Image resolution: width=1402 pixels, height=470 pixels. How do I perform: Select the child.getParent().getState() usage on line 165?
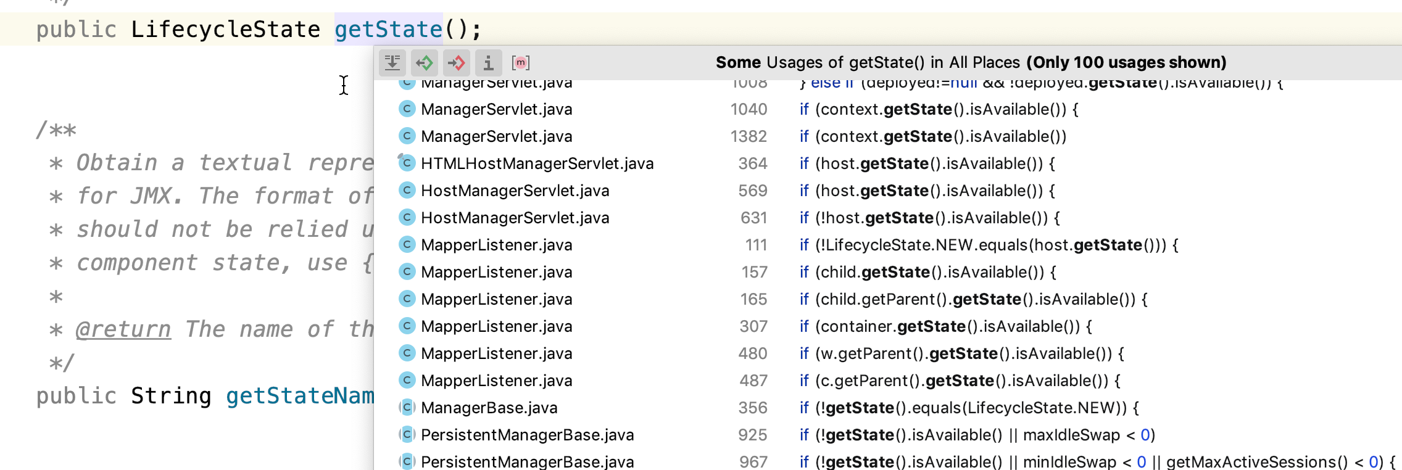pyautogui.click(x=981, y=299)
